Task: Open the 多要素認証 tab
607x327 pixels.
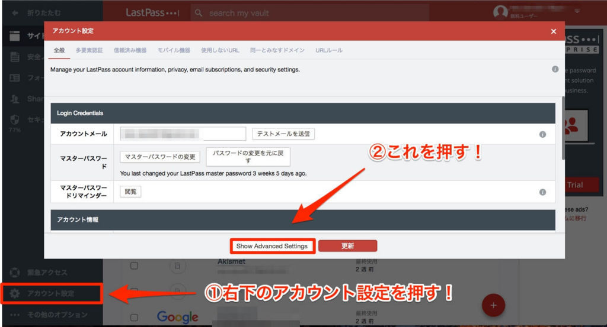Action: pos(90,50)
